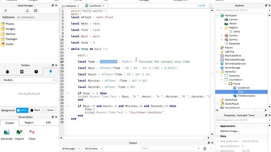Open the Places folder in Asset Manager
The image size is (271, 152).
7,24
